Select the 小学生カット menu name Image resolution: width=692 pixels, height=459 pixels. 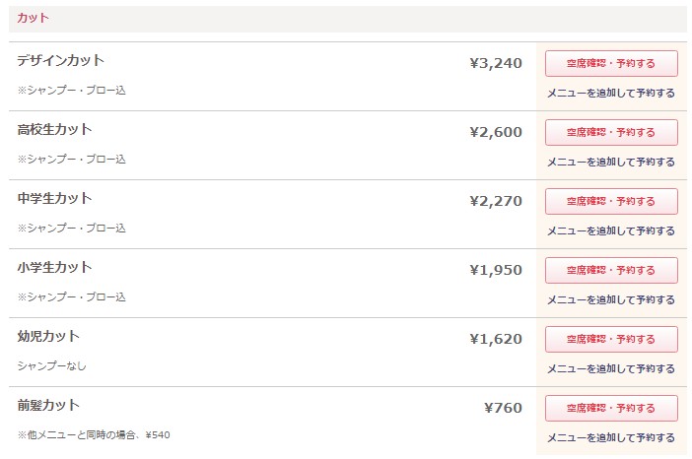(54, 268)
